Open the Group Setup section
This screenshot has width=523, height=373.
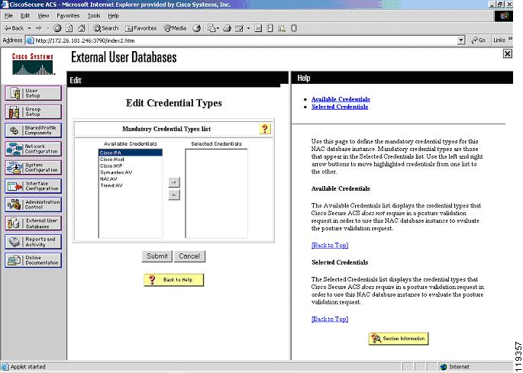click(x=33, y=111)
